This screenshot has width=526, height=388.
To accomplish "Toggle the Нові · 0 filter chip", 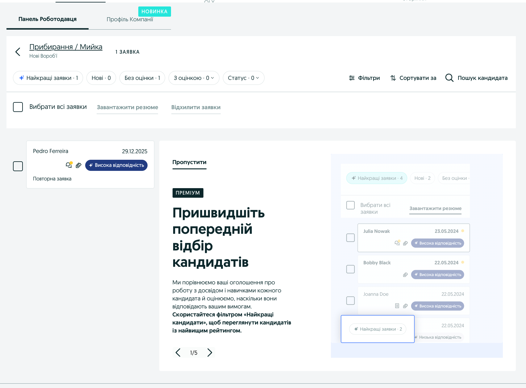I will [101, 78].
